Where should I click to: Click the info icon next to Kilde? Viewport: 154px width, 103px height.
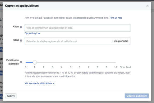[21, 27]
